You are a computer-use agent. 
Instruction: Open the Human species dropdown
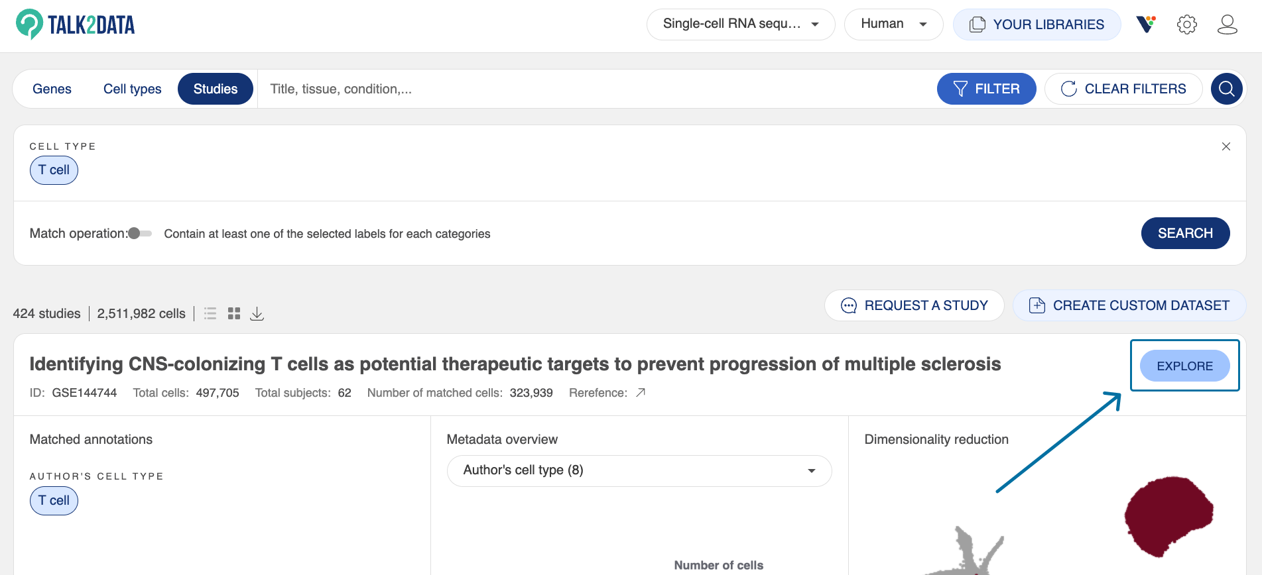pyautogui.click(x=893, y=25)
